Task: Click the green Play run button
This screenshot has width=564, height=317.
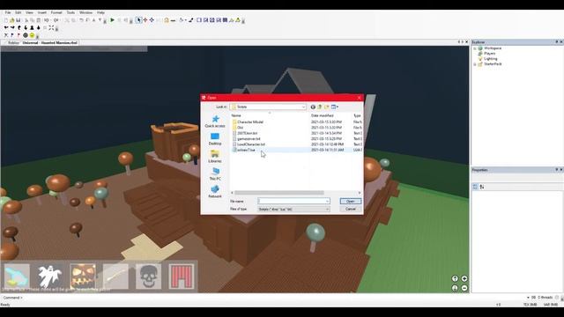Action: (x=112, y=20)
